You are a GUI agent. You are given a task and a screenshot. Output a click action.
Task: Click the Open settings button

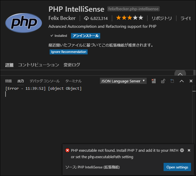coord(177,167)
